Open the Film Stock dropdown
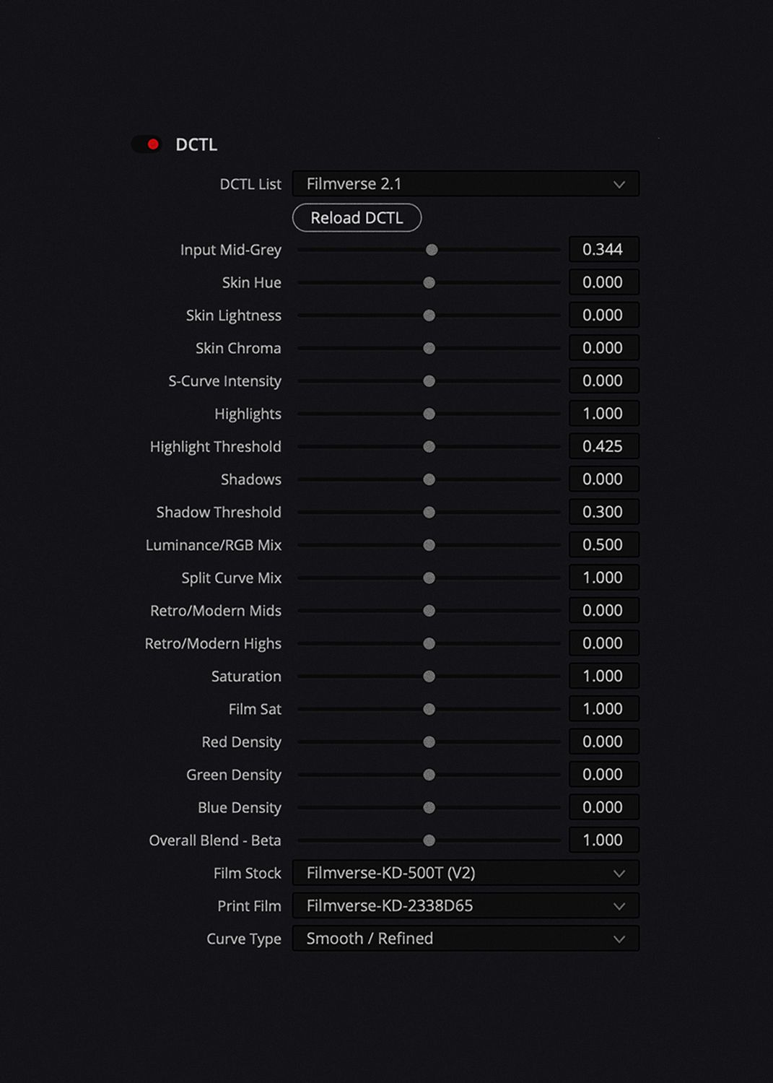773x1083 pixels. (466, 873)
